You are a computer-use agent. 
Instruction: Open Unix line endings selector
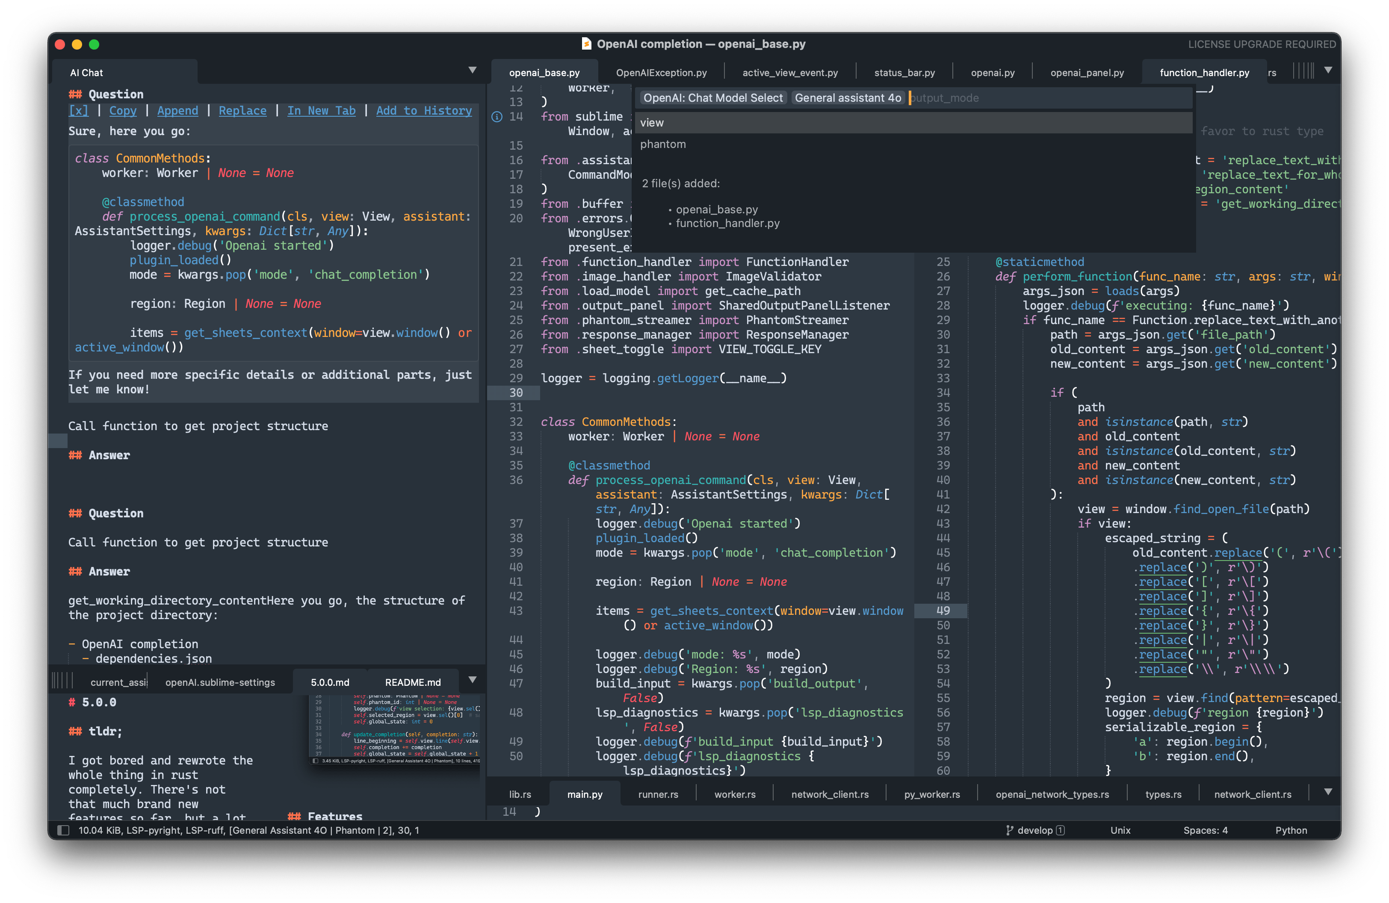[x=1120, y=830]
